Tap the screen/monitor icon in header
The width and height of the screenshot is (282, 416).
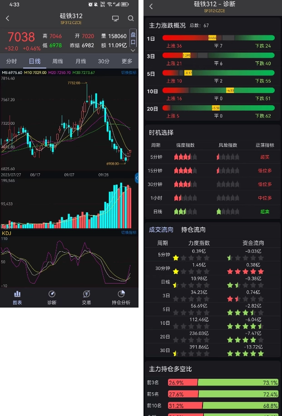coord(115,19)
